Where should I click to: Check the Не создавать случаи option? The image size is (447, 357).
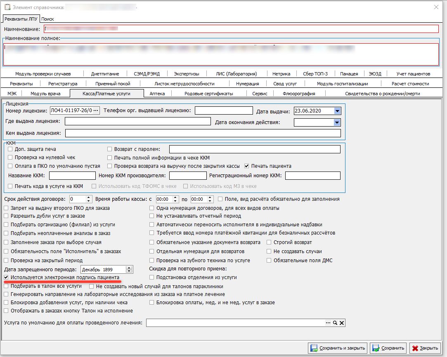(269, 251)
